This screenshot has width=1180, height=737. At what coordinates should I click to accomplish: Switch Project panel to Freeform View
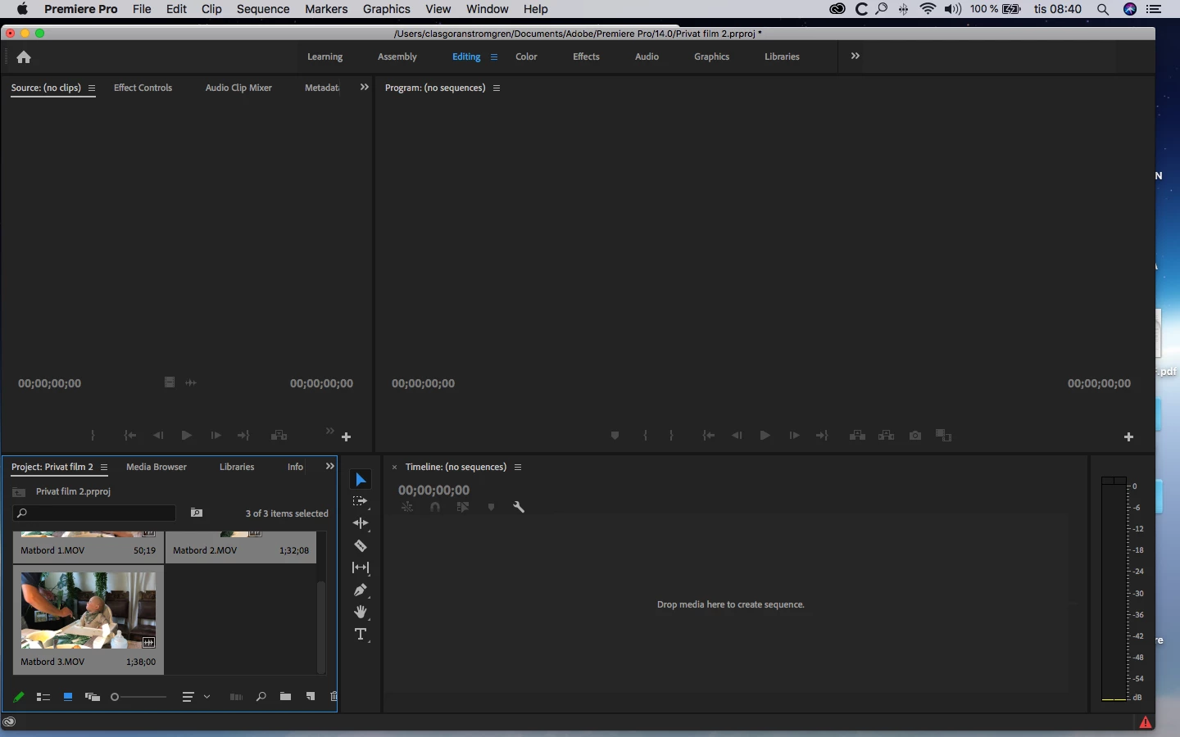[93, 697]
